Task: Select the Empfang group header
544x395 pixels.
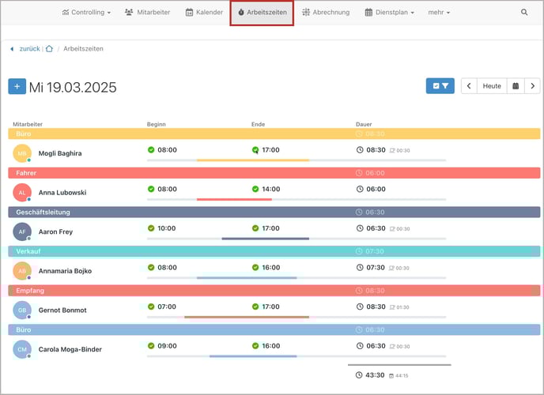Action: coord(274,291)
